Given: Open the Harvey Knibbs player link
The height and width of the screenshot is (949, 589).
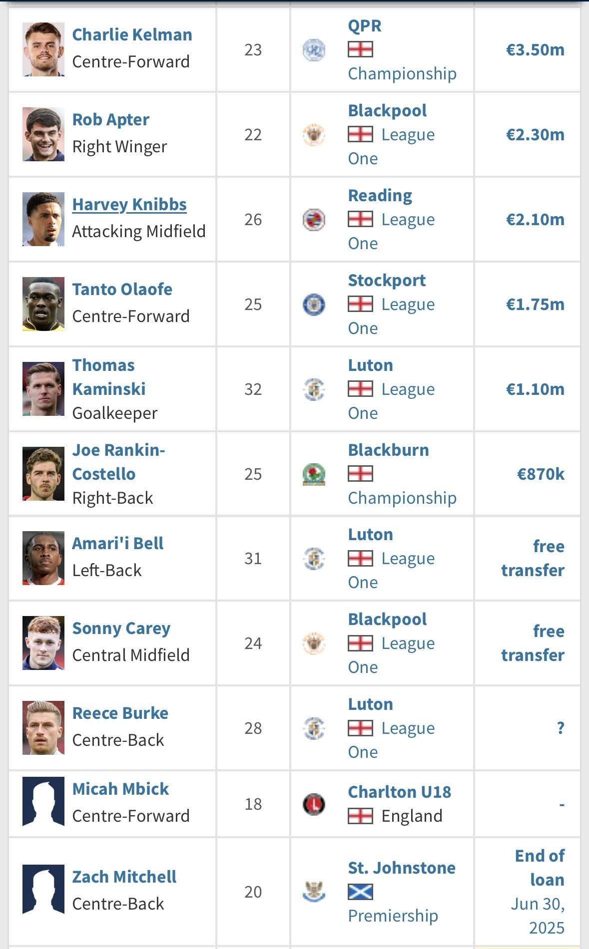Looking at the screenshot, I should 129,205.
